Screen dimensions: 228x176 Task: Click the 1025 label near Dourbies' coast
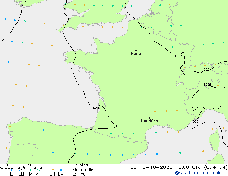pos(195,121)
